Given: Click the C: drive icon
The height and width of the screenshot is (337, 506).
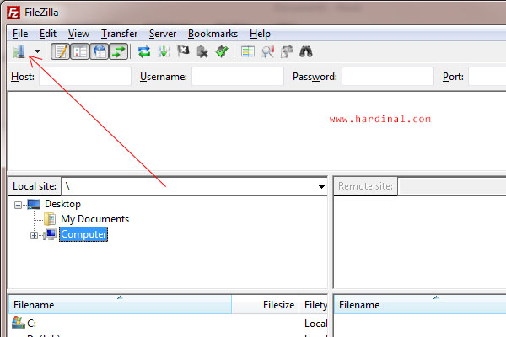Looking at the screenshot, I should pyautogui.click(x=19, y=323).
